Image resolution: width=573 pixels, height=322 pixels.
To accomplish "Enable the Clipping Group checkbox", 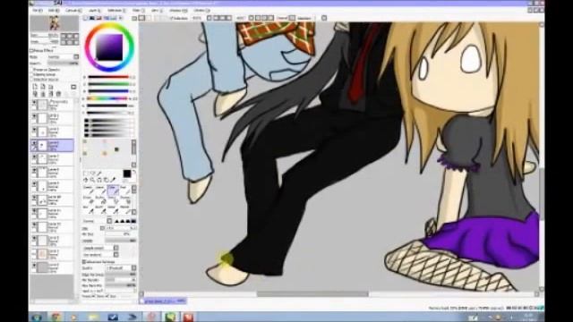I will pos(32,74).
